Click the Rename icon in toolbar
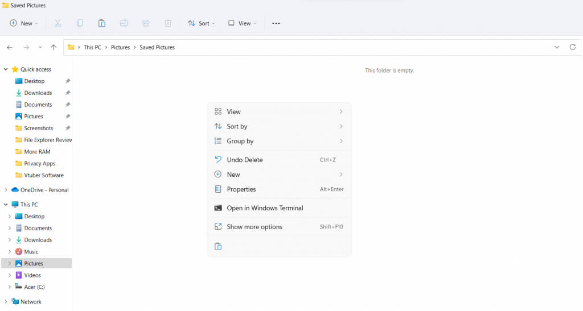Image resolution: width=583 pixels, height=311 pixels. click(124, 23)
